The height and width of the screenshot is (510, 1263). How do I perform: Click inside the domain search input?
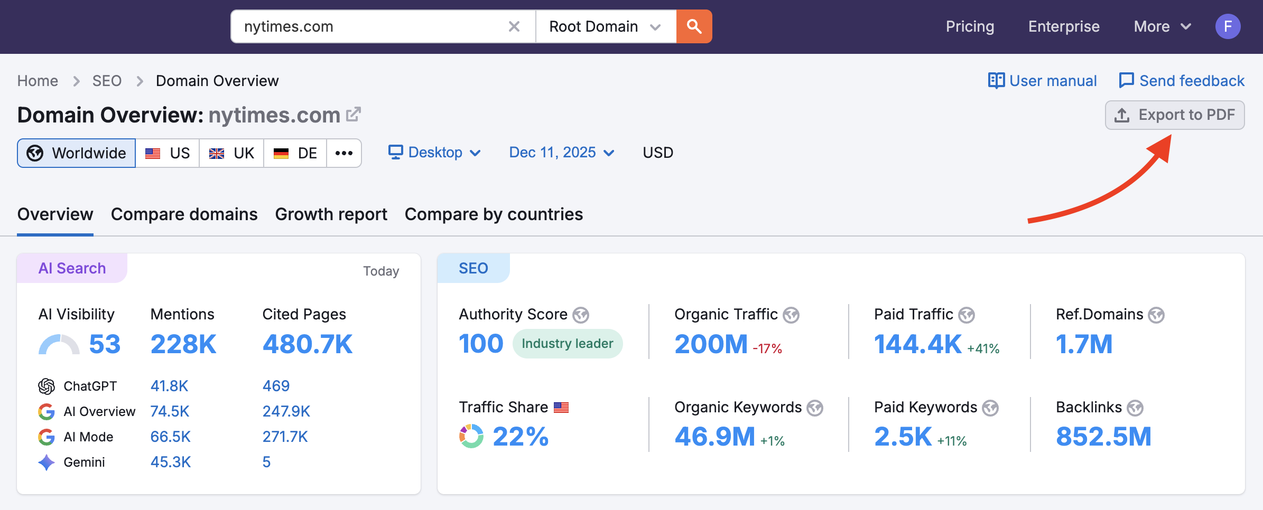click(x=370, y=26)
